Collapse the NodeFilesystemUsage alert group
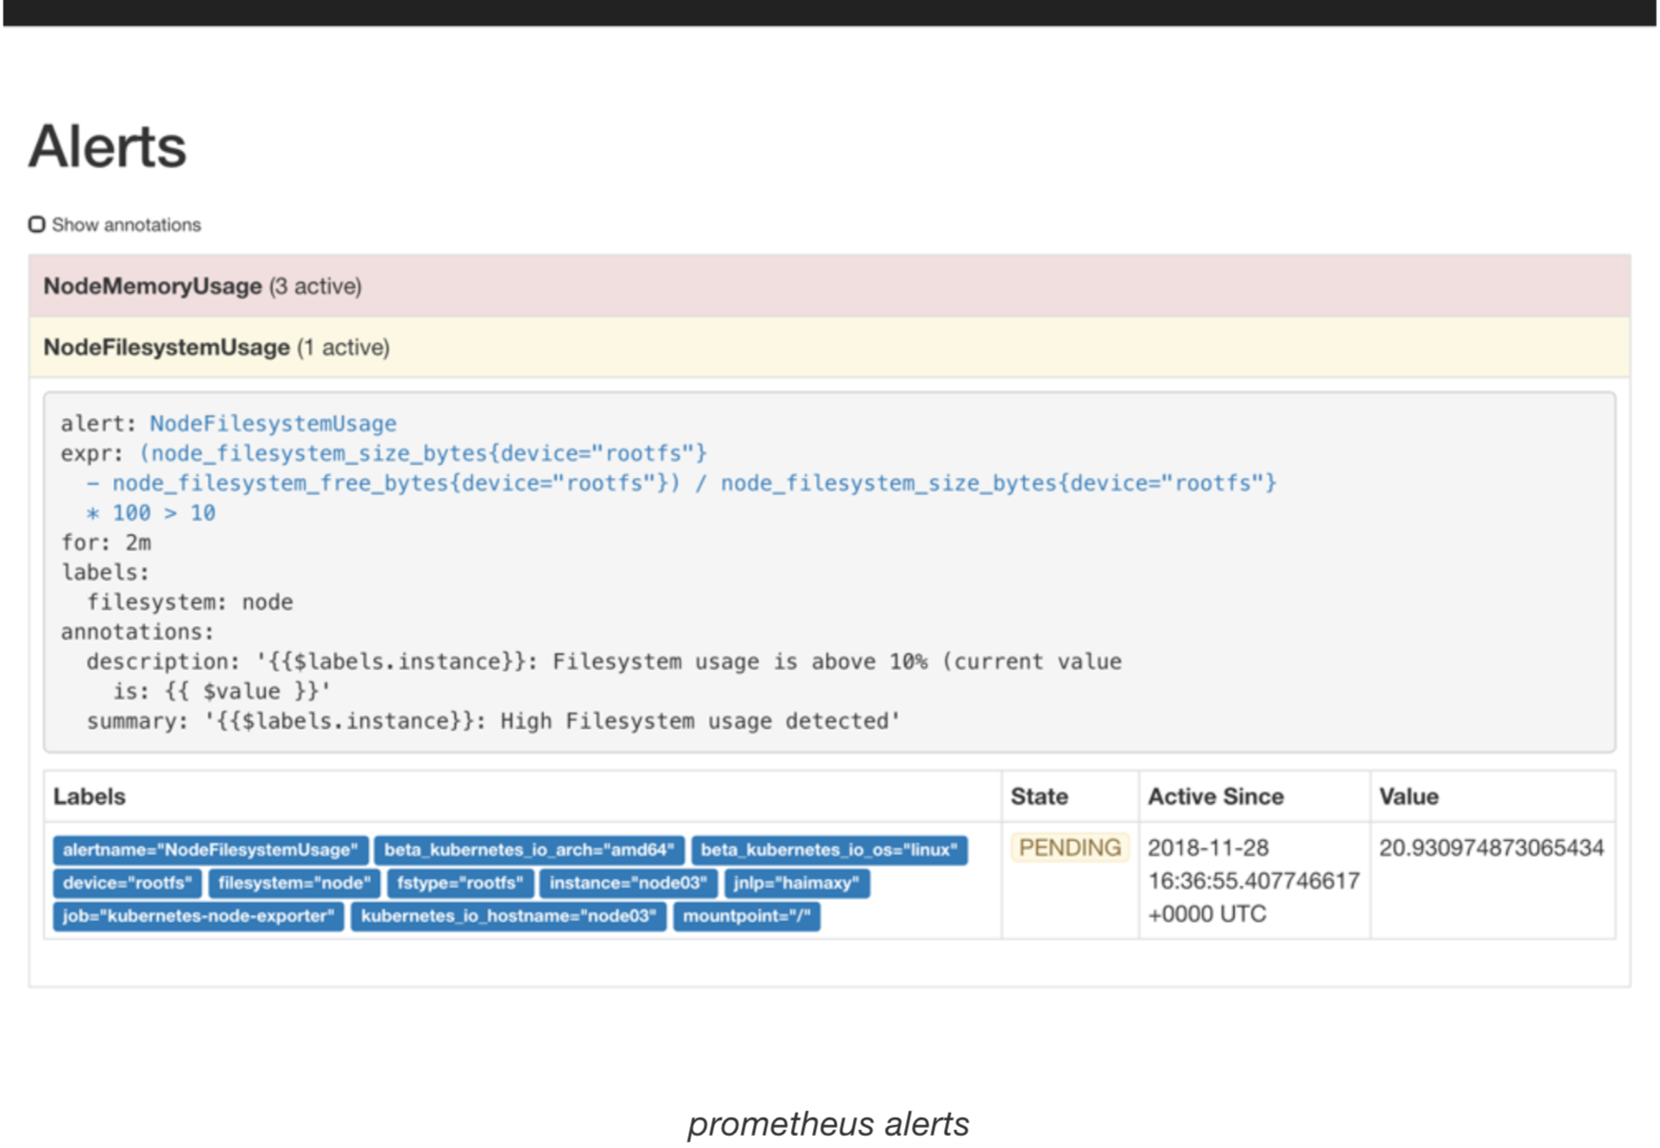Screen dimensions: 1660x1148 (829, 347)
